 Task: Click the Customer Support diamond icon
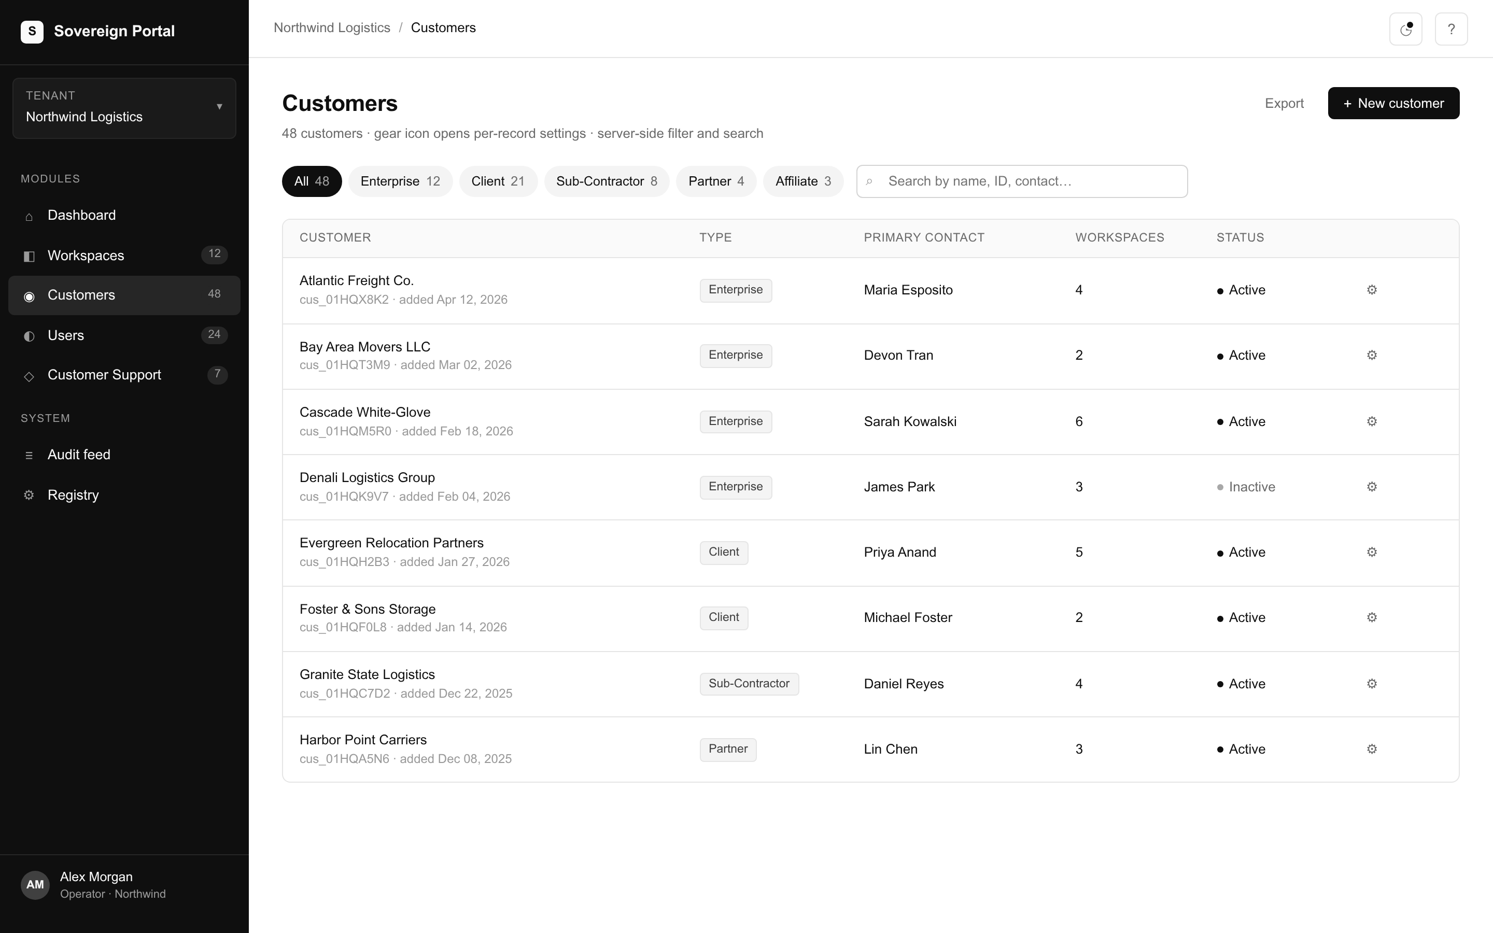[29, 376]
